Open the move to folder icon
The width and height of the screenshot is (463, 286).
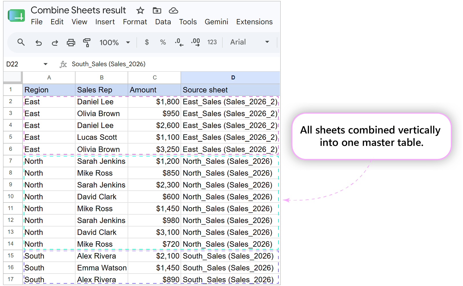pyautogui.click(x=157, y=11)
